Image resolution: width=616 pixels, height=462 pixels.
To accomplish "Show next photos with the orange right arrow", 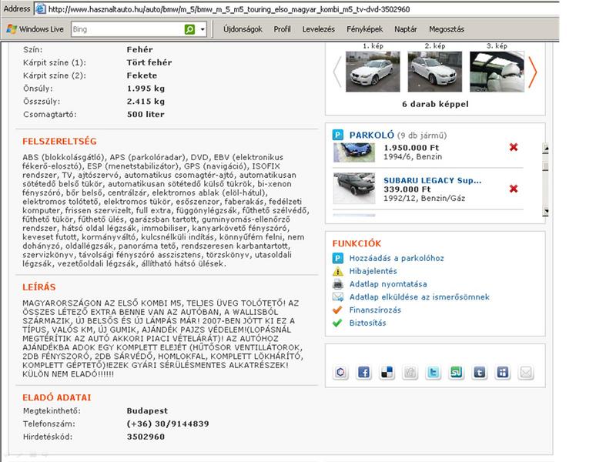I will tap(532, 72).
